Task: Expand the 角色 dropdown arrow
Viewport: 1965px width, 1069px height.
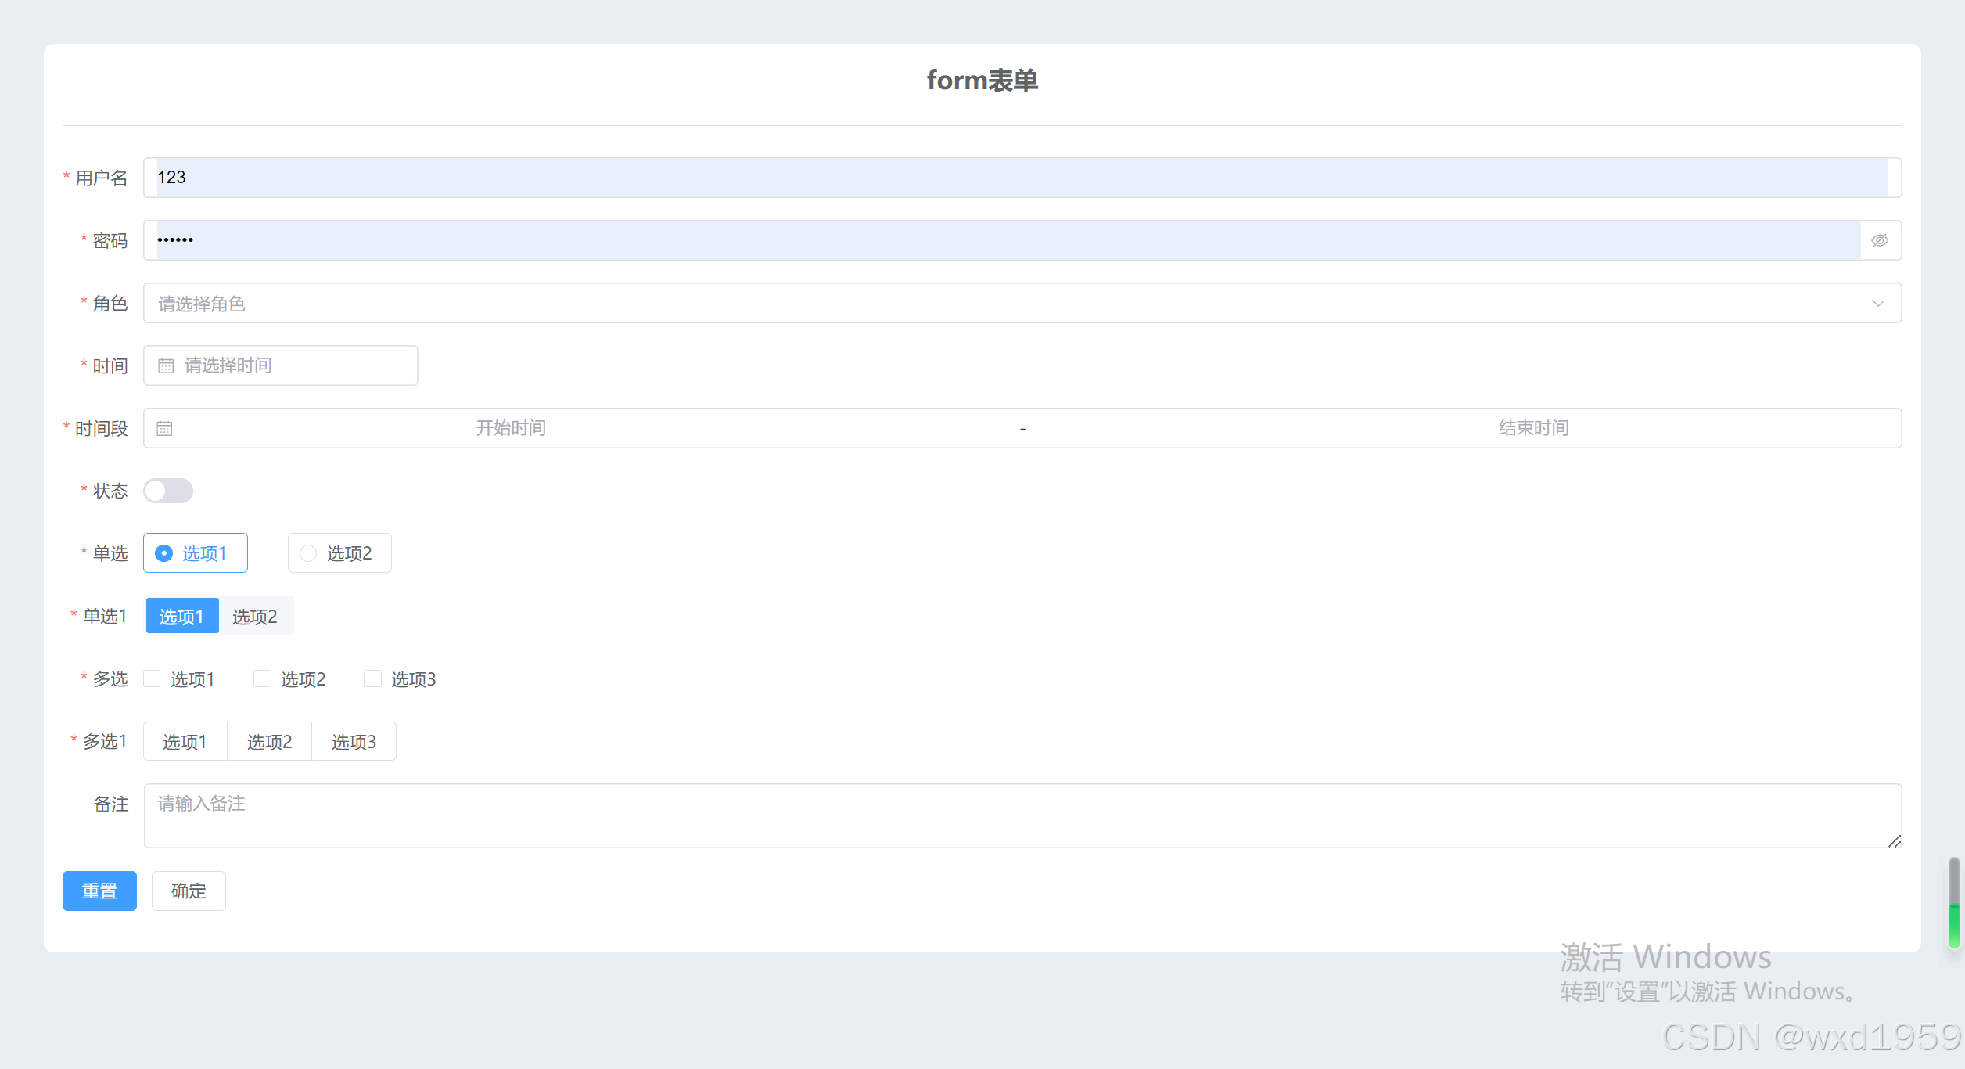Action: coord(1877,304)
